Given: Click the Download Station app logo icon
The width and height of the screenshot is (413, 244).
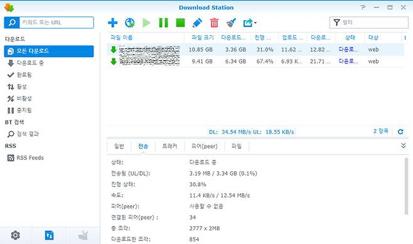Looking at the screenshot, I should coord(9,8).
